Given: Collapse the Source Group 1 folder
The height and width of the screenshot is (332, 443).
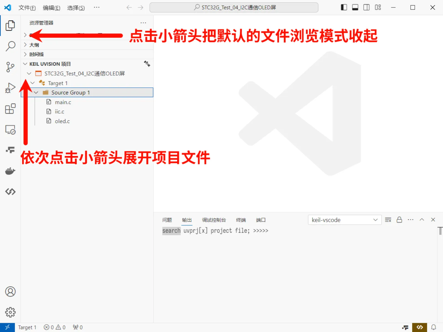Looking at the screenshot, I should click(x=36, y=92).
